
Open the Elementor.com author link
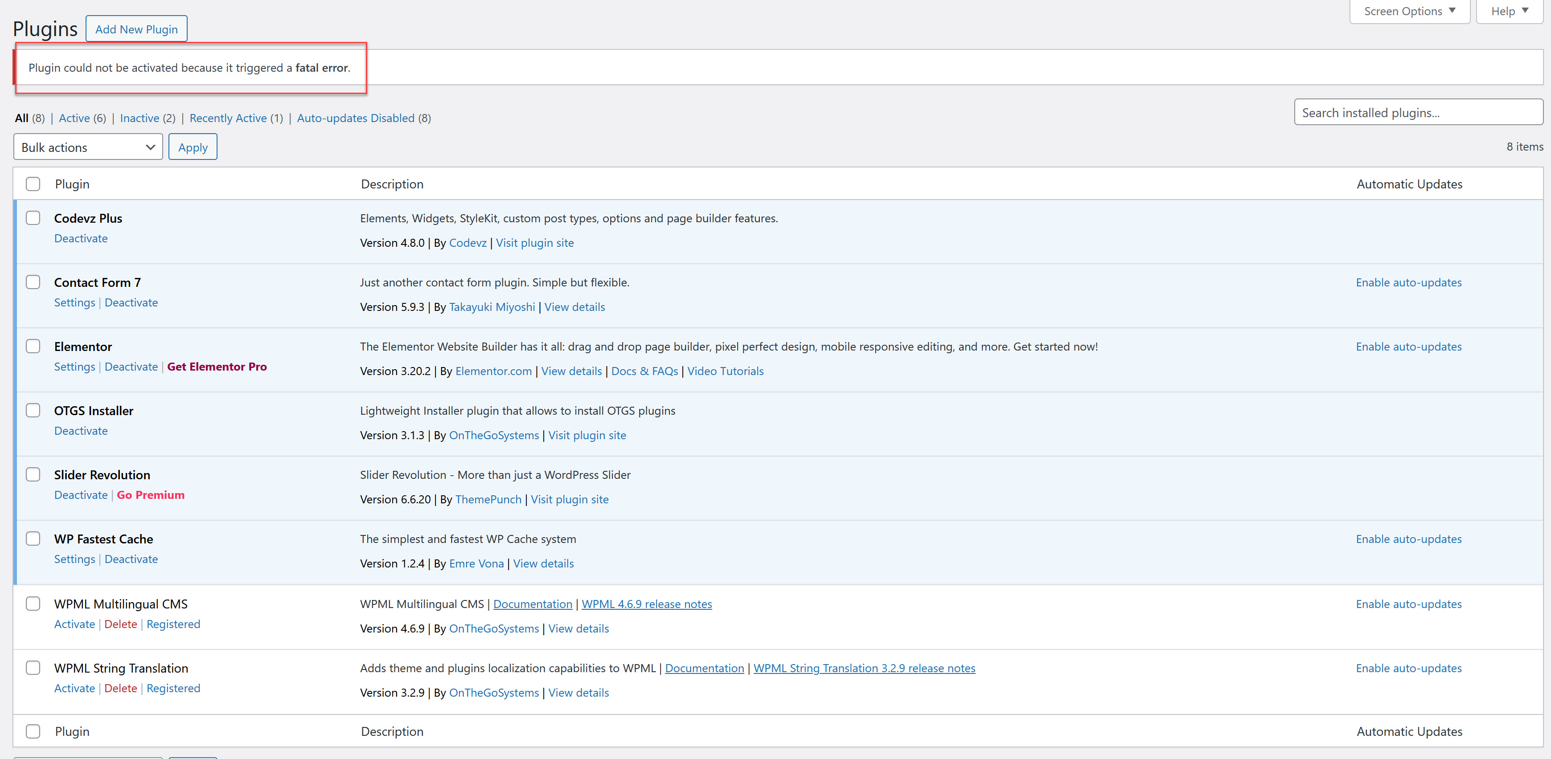click(x=494, y=371)
